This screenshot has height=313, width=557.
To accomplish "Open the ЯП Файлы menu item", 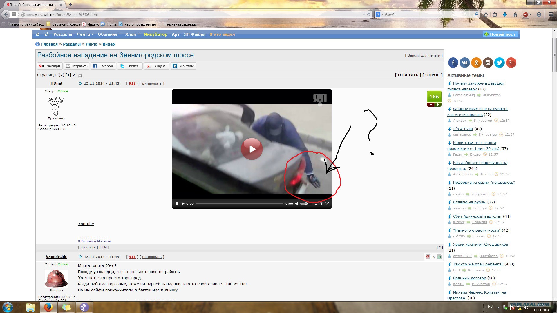I will (195, 34).
